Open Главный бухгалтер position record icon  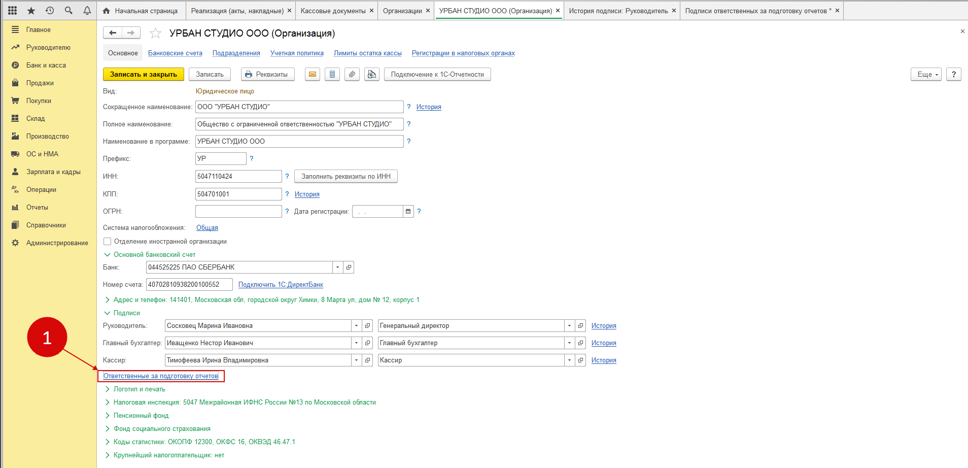click(x=581, y=343)
